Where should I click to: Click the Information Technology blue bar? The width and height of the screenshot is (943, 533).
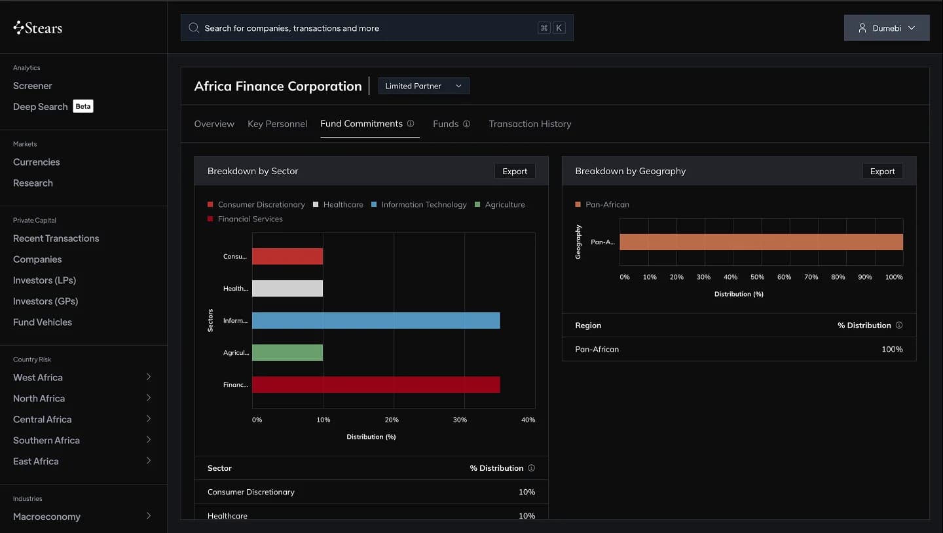pyautogui.click(x=376, y=320)
